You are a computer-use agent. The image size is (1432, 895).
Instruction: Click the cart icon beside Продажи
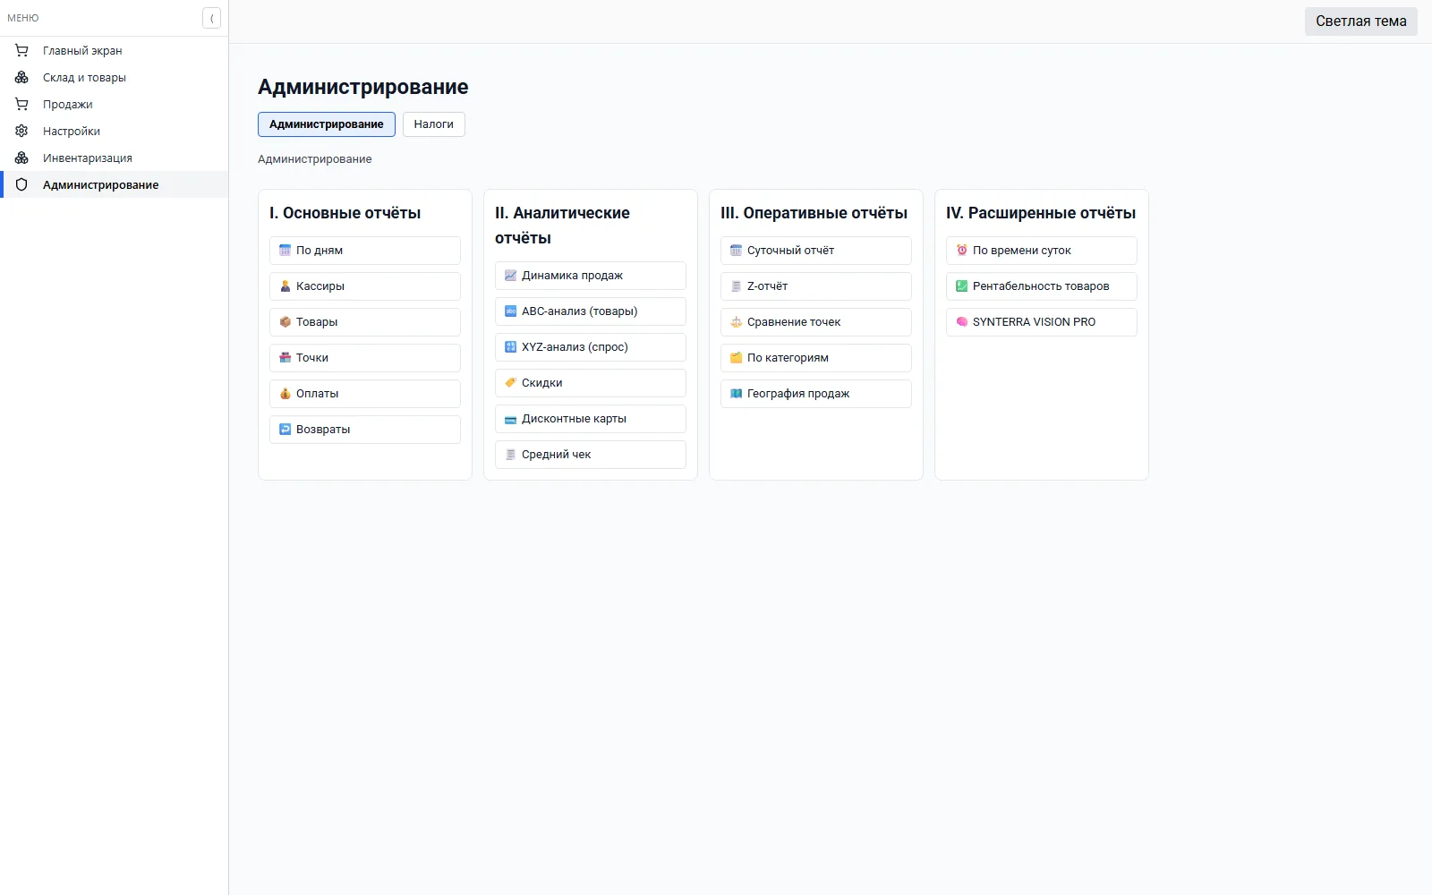[21, 105]
